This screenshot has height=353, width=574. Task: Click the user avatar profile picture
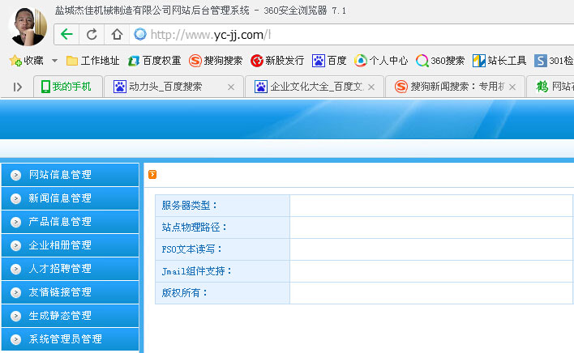tap(27, 24)
